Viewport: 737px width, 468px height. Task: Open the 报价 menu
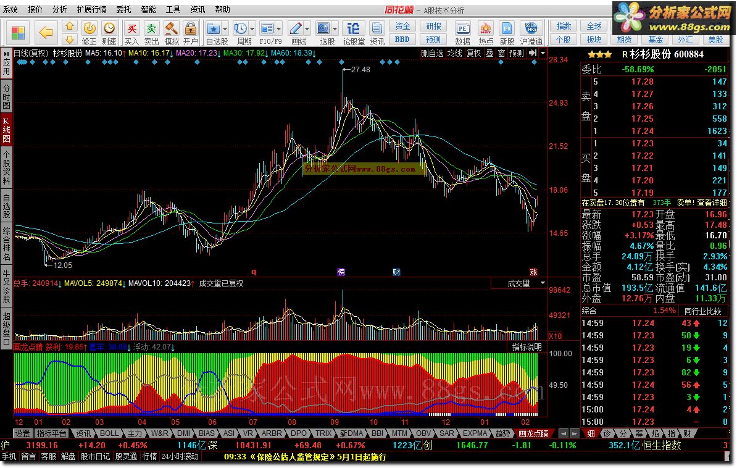pos(35,9)
